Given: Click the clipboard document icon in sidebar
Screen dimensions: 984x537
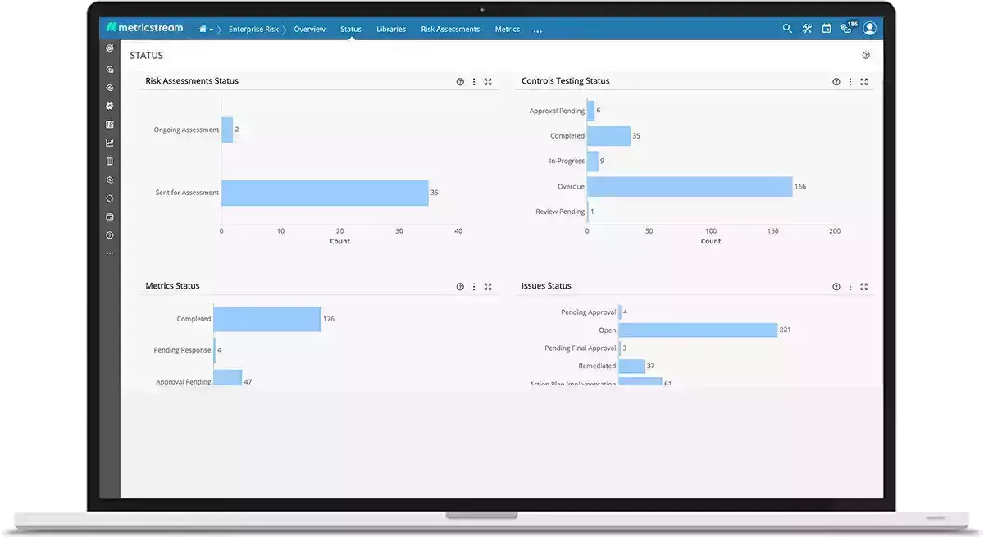Looking at the screenshot, I should click(110, 162).
